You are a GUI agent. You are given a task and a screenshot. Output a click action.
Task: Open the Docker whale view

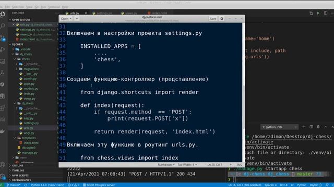click(3, 131)
